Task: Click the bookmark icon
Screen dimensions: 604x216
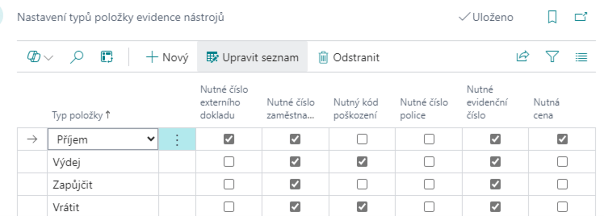Action: coord(552,17)
